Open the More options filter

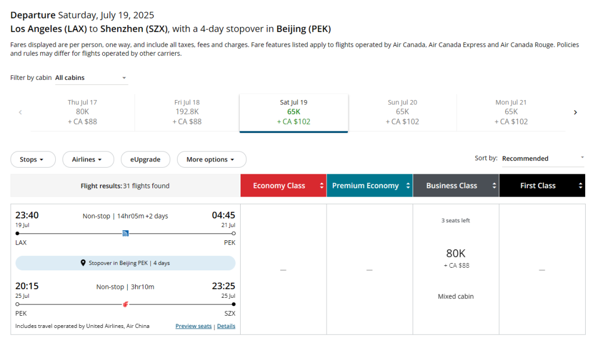[211, 160]
